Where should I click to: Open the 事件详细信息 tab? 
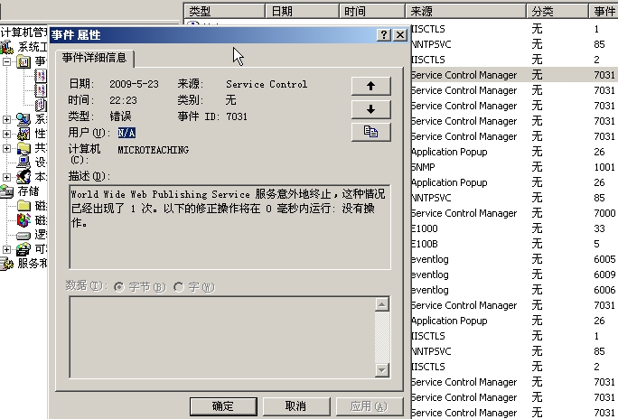pyautogui.click(x=95, y=58)
